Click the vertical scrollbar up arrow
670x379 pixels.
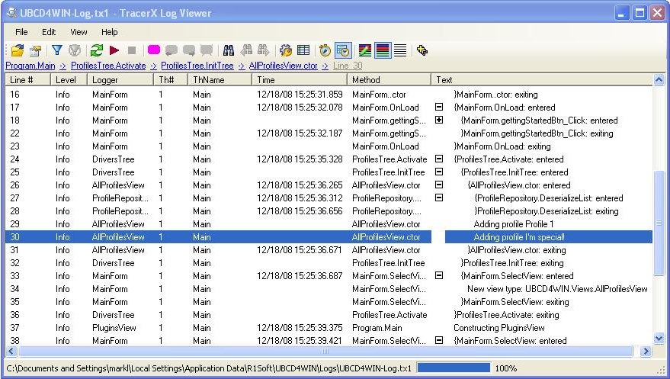(659, 80)
